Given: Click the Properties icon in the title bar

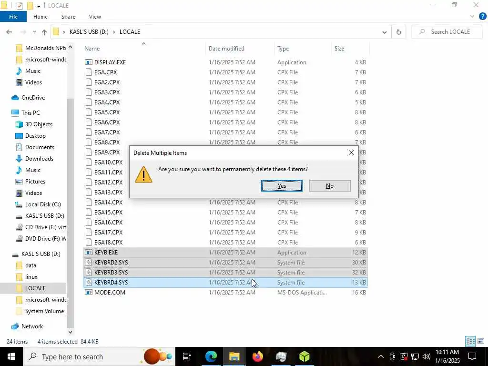Looking at the screenshot, I should pyautogui.click(x=19, y=6).
